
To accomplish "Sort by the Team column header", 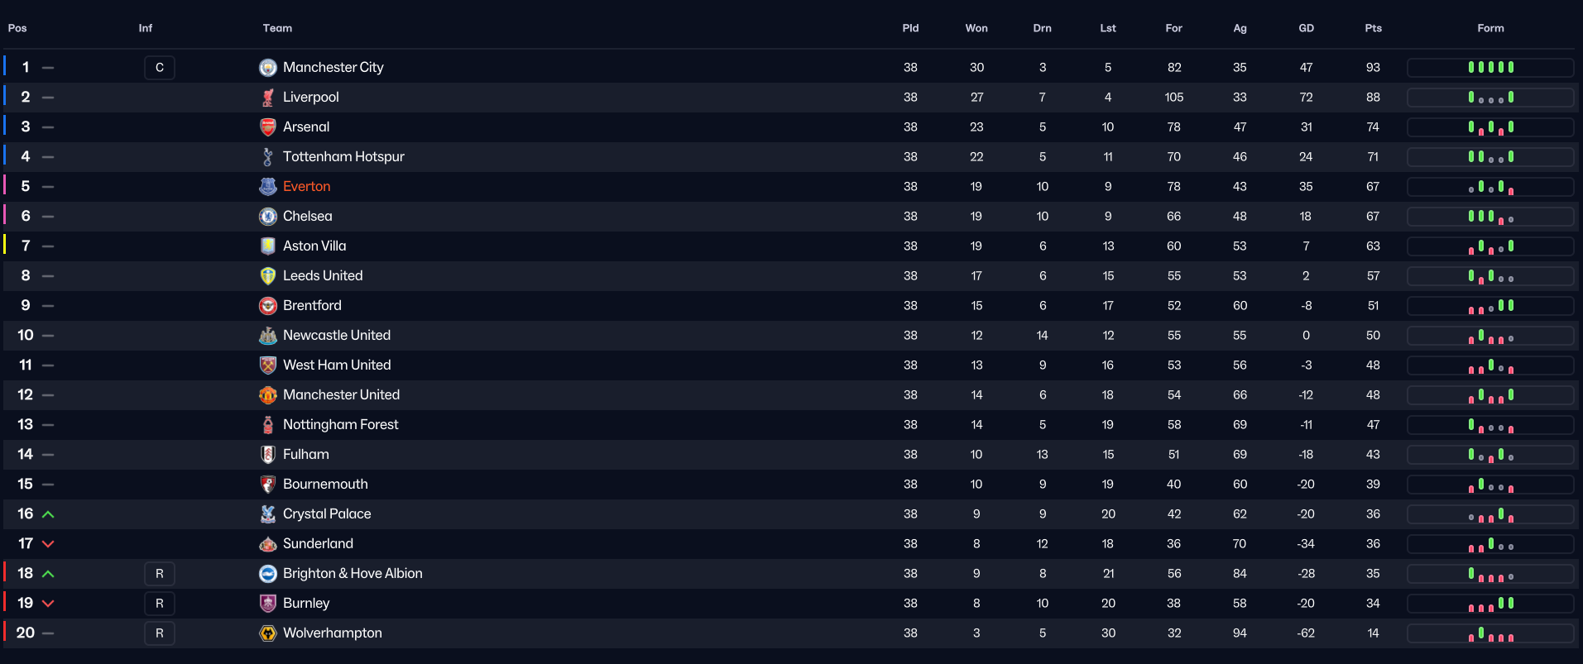I will (x=277, y=28).
